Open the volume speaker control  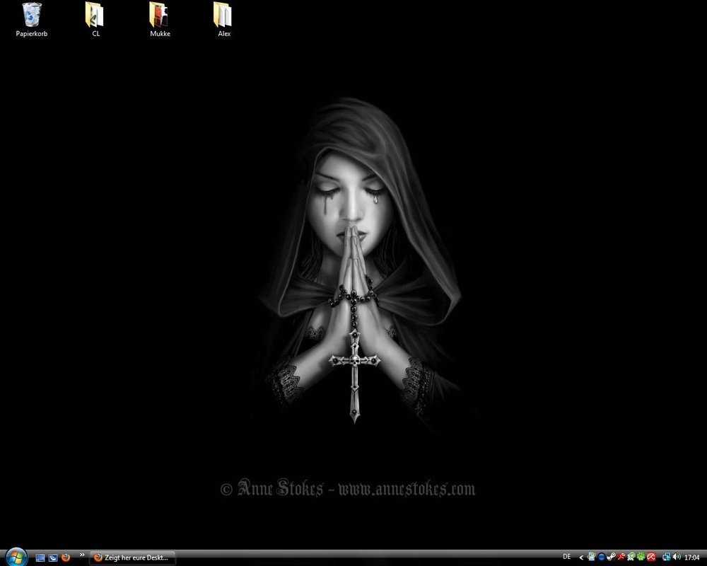(677, 558)
